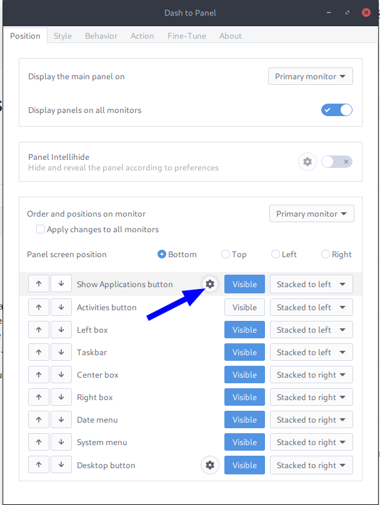Image resolution: width=380 pixels, height=505 pixels.
Task: Switch to the Fine-Tune tab
Action: pyautogui.click(x=186, y=36)
